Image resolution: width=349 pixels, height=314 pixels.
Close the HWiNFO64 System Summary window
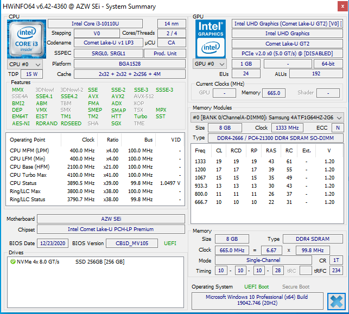tap(343, 7)
